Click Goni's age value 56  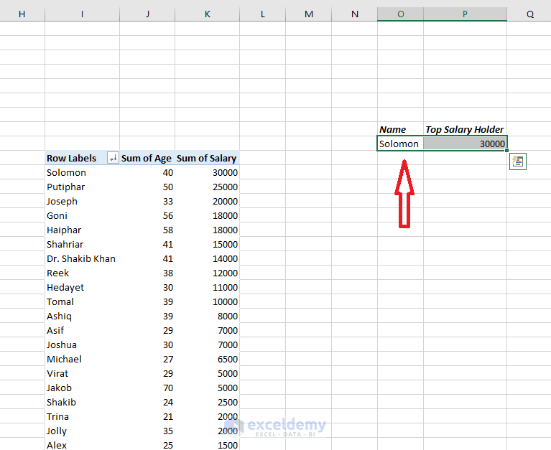click(x=147, y=215)
